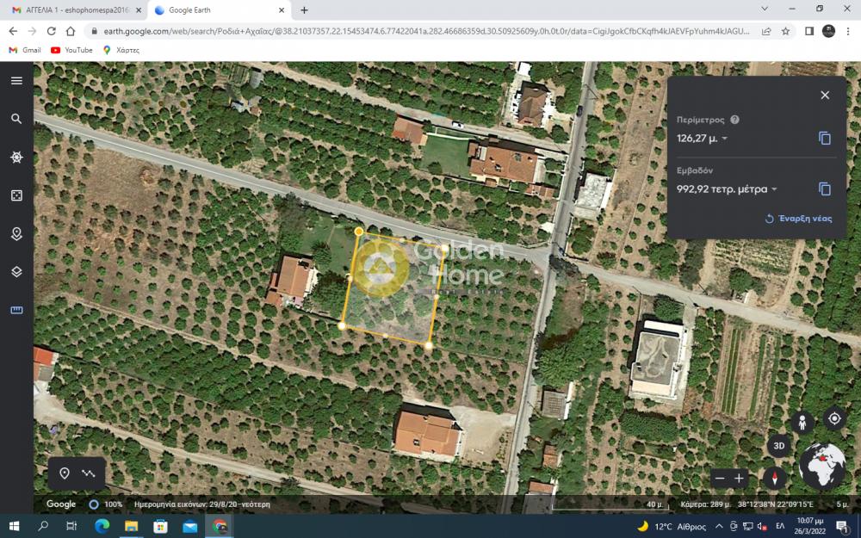Toggle Street View pegman
The image size is (861, 538).
click(802, 423)
